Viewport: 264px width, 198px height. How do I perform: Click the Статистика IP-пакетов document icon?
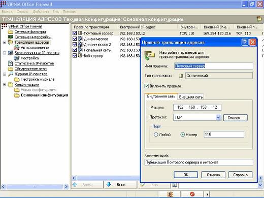(x=11, y=63)
